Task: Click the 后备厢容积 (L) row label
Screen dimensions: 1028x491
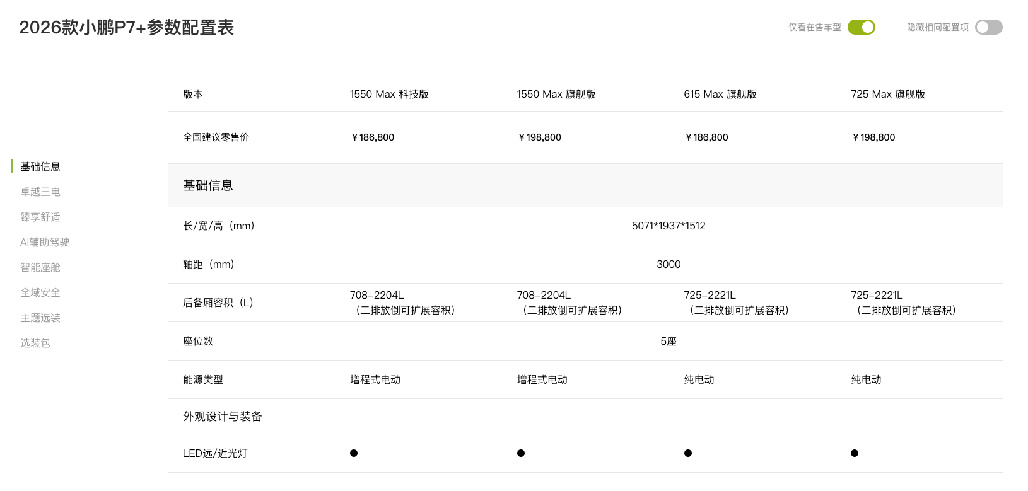Action: pyautogui.click(x=218, y=303)
